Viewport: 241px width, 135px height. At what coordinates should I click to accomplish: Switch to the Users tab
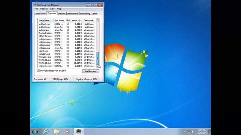pyautogui.click(x=94, y=13)
